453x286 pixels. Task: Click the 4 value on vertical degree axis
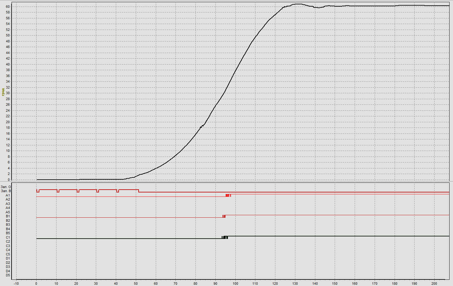coord(9,168)
